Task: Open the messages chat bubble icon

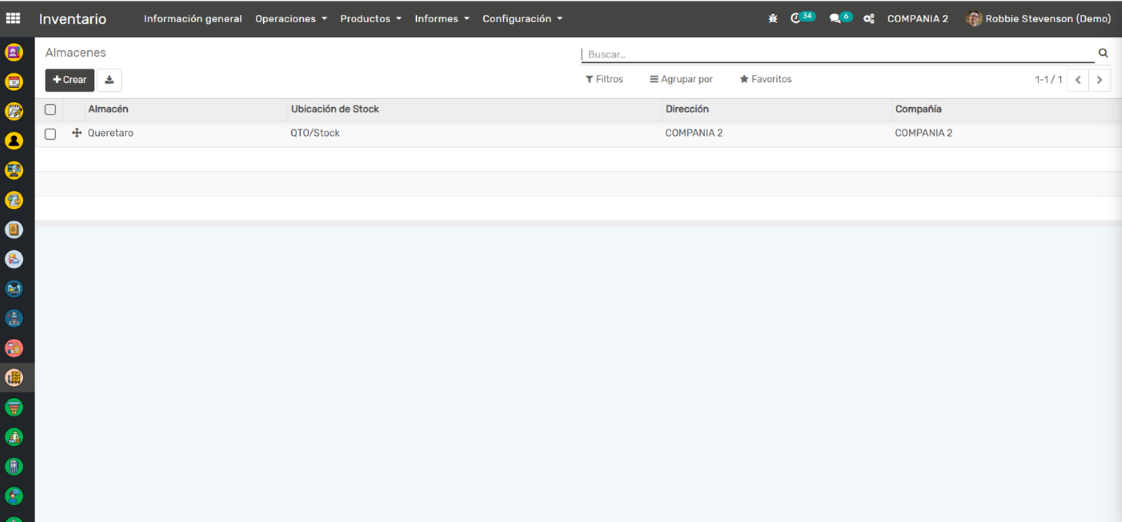Action: [835, 18]
